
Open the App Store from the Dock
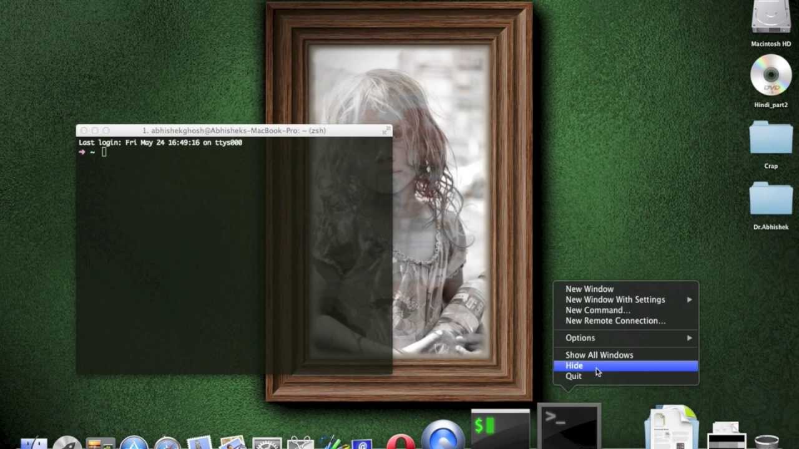[x=134, y=442]
